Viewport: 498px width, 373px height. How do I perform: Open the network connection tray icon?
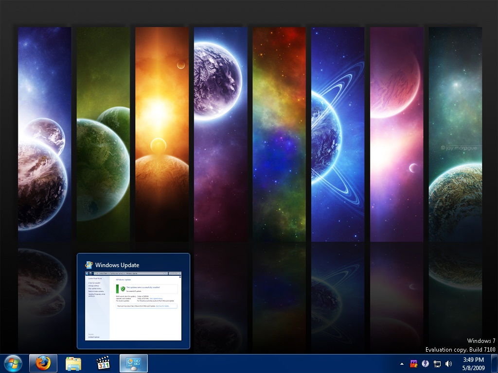(437, 364)
